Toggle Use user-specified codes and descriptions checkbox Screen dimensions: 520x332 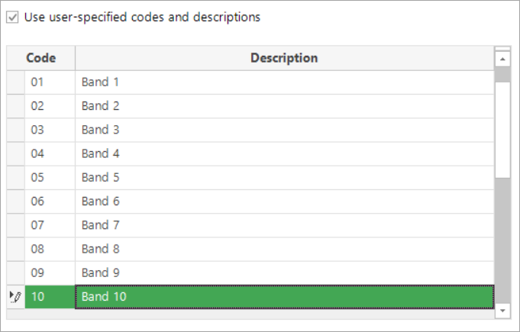point(13,18)
